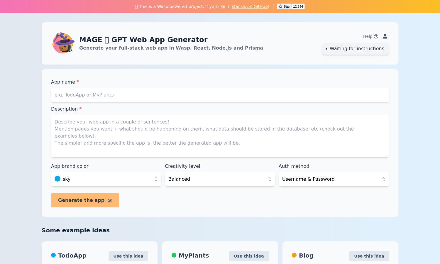Use the TodoApp example idea

coord(128,256)
